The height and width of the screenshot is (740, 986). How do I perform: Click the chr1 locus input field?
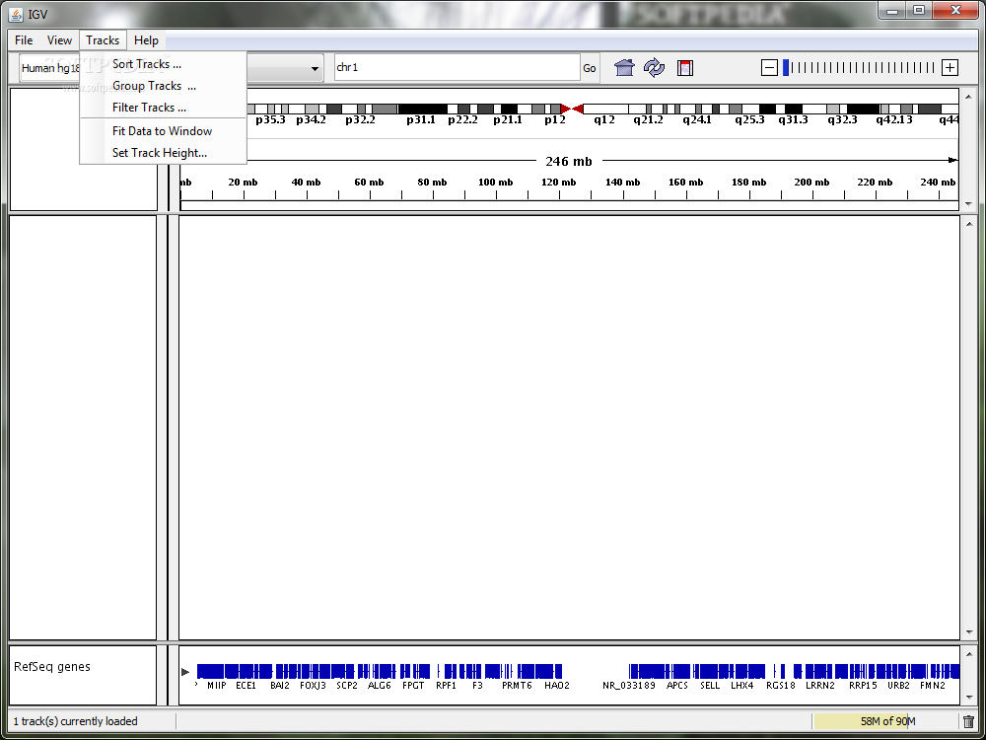coord(458,67)
